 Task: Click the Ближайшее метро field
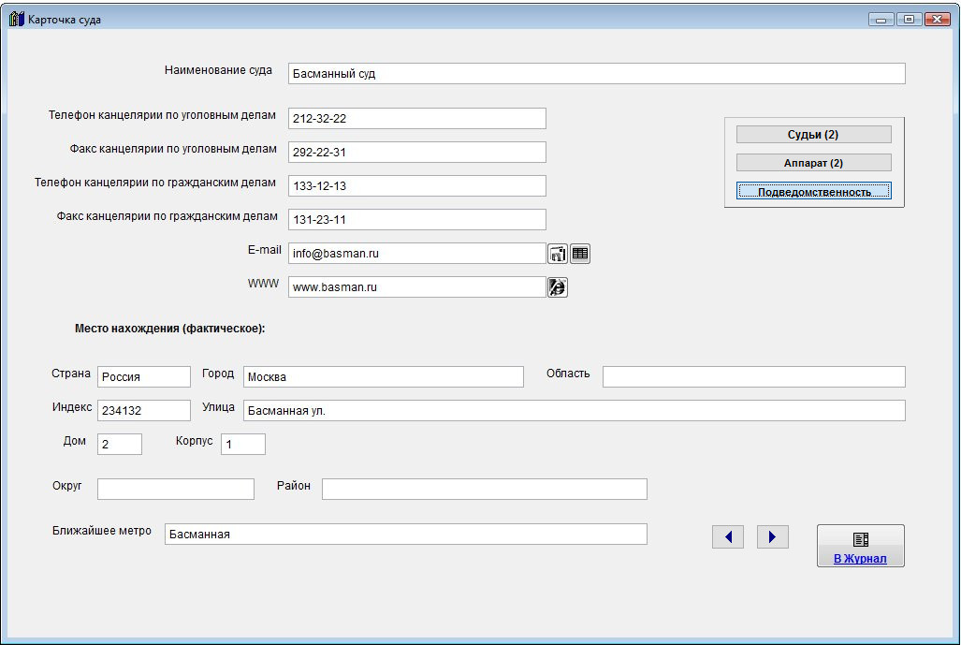pos(406,534)
